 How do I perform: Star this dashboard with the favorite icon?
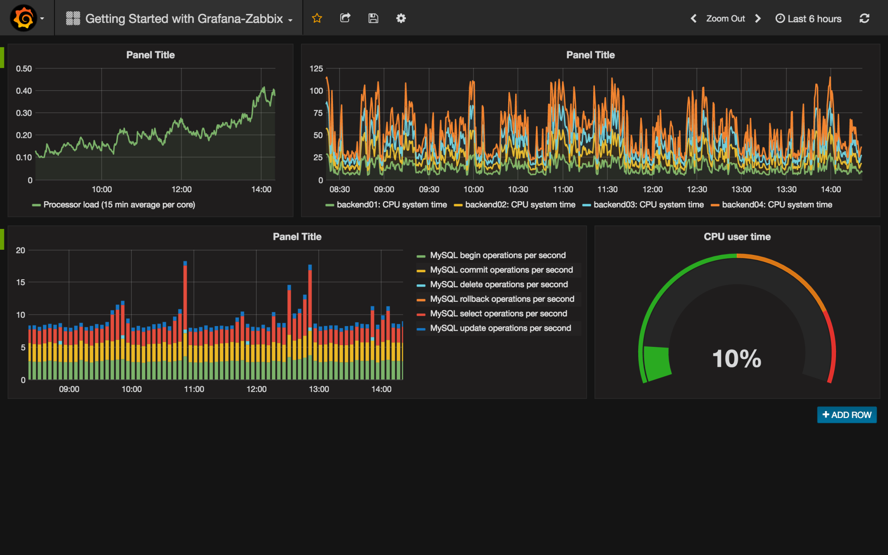click(317, 18)
